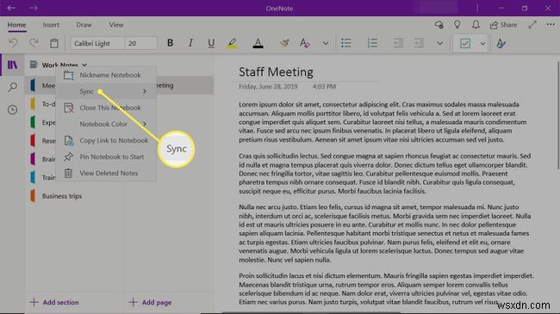Redo the last action
Viewport: 560px width, 314px height.
pos(34,43)
